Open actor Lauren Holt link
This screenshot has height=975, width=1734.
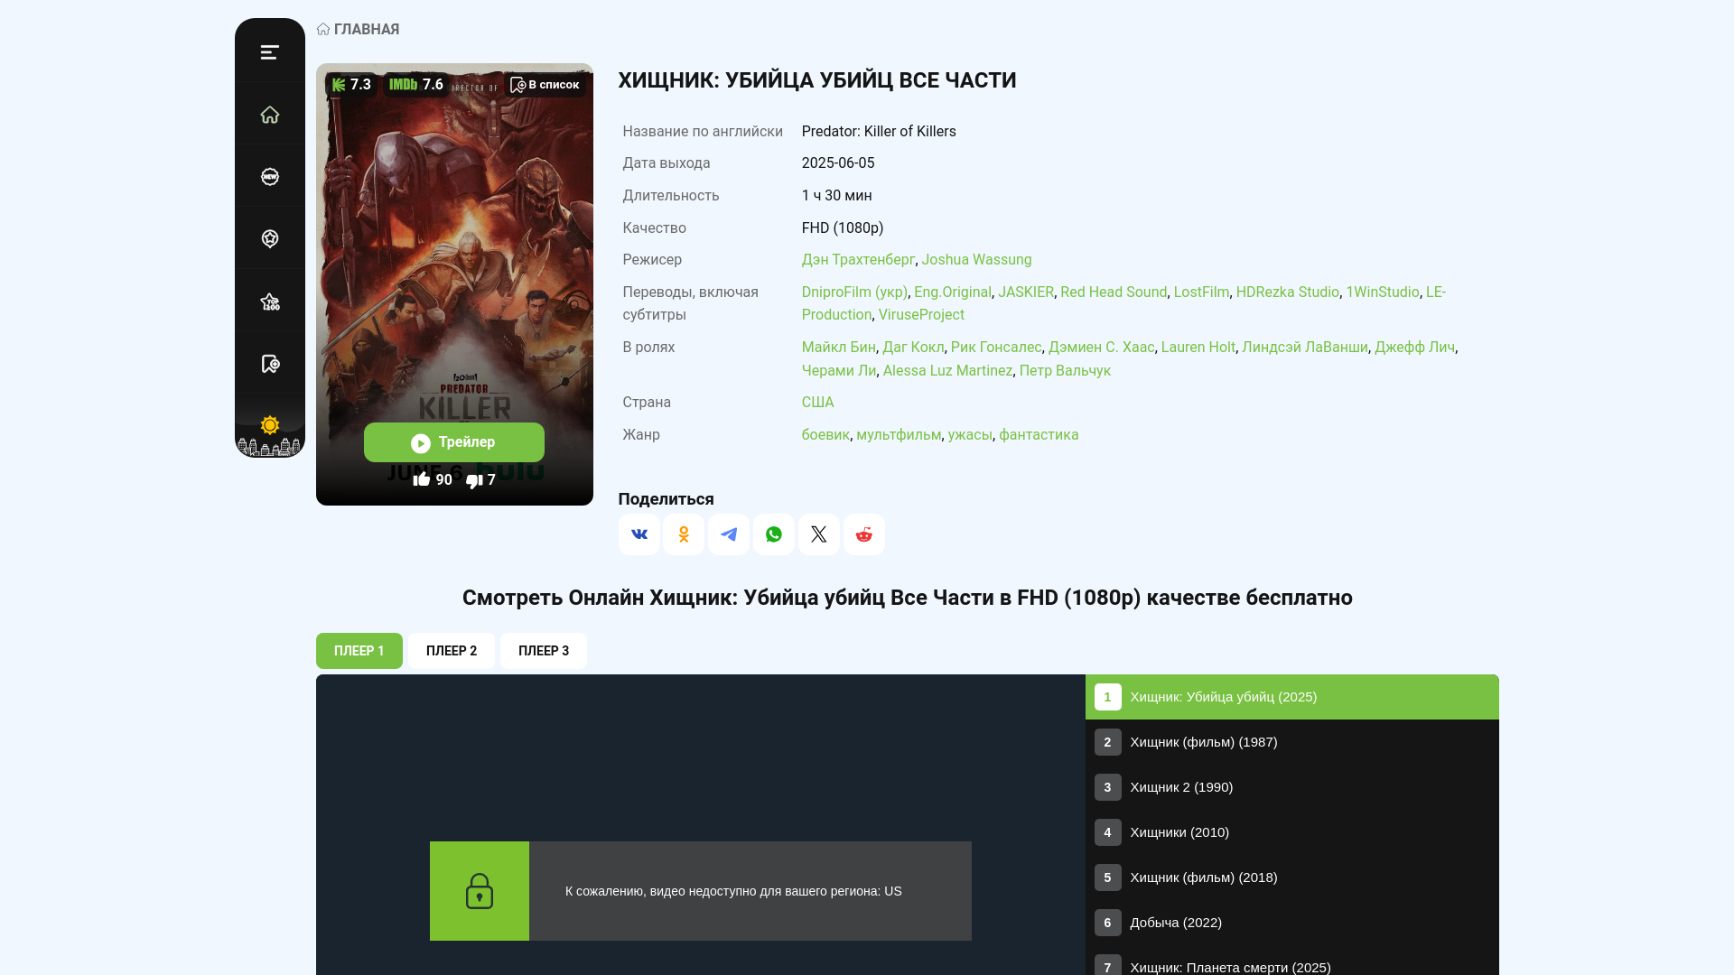[x=1198, y=348]
